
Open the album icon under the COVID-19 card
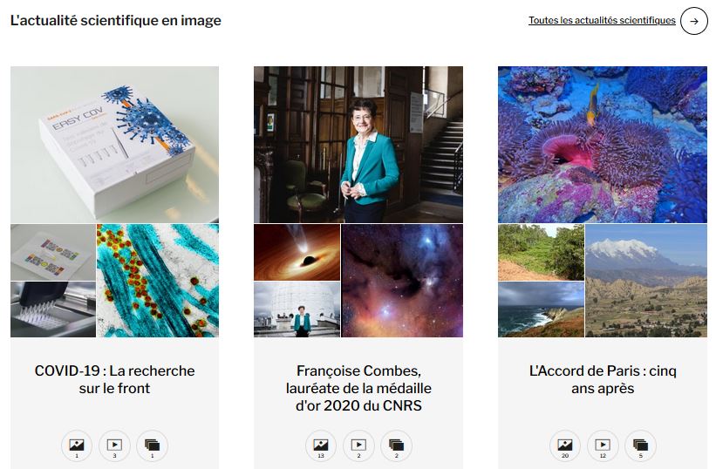tap(152, 445)
